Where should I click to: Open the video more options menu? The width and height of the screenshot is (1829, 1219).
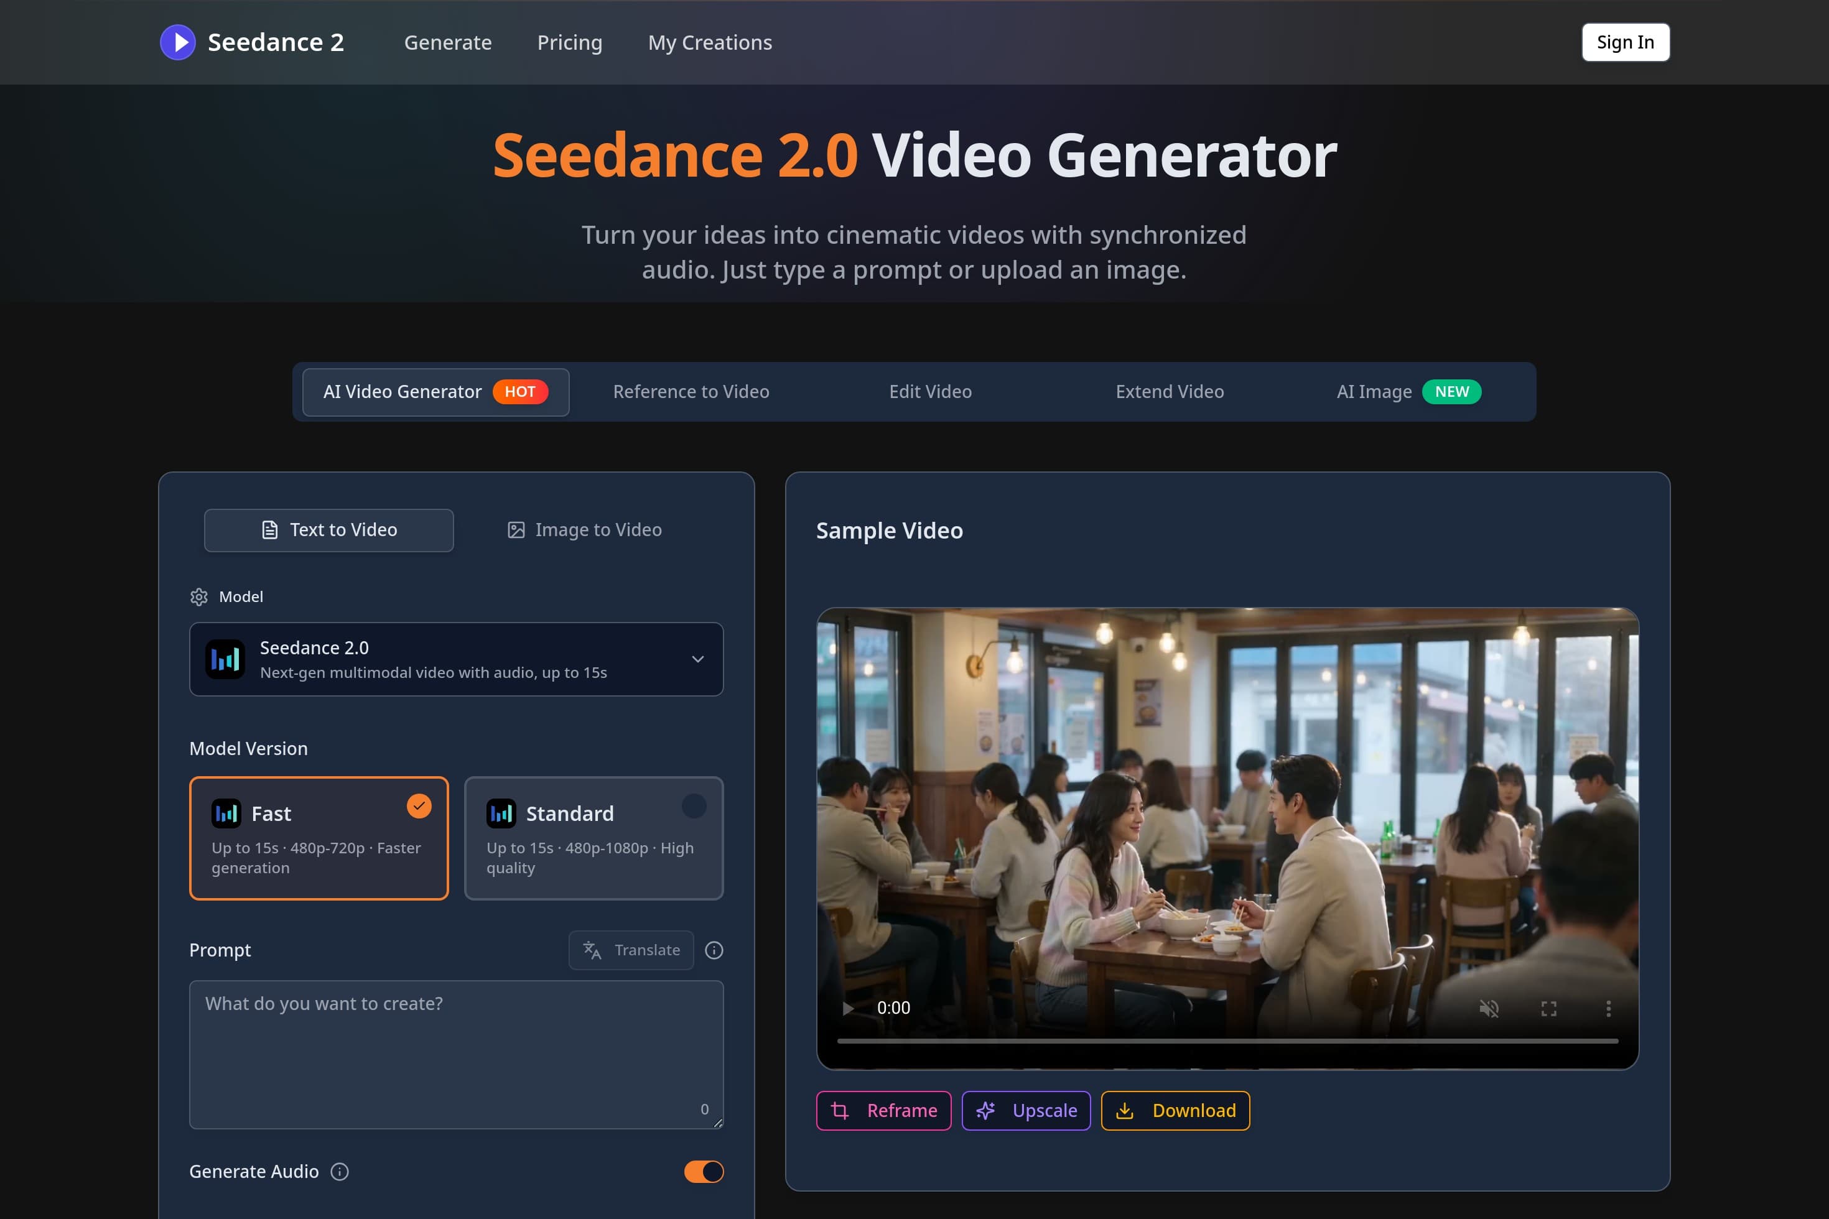[x=1608, y=1008]
